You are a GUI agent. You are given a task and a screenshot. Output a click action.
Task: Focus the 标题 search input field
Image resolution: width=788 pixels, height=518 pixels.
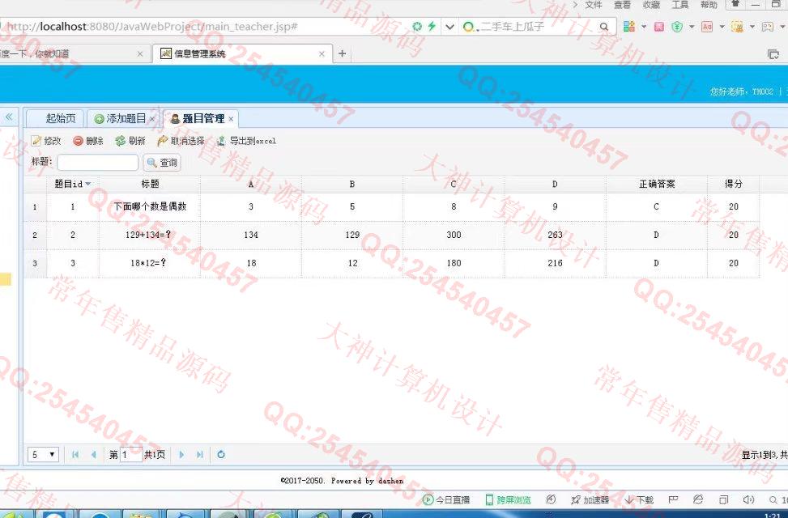tap(97, 163)
